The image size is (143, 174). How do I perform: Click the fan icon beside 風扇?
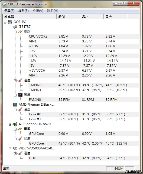click(x=20, y=95)
